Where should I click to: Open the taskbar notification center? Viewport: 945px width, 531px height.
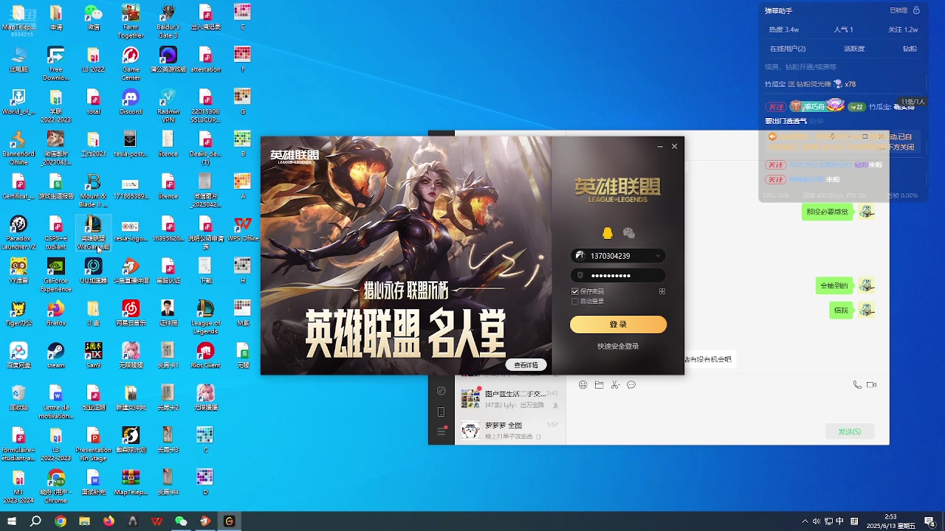[929, 521]
